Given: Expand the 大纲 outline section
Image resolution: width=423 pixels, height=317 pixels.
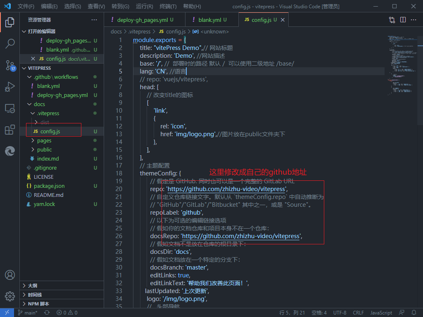Looking at the screenshot, I should [x=62, y=286].
